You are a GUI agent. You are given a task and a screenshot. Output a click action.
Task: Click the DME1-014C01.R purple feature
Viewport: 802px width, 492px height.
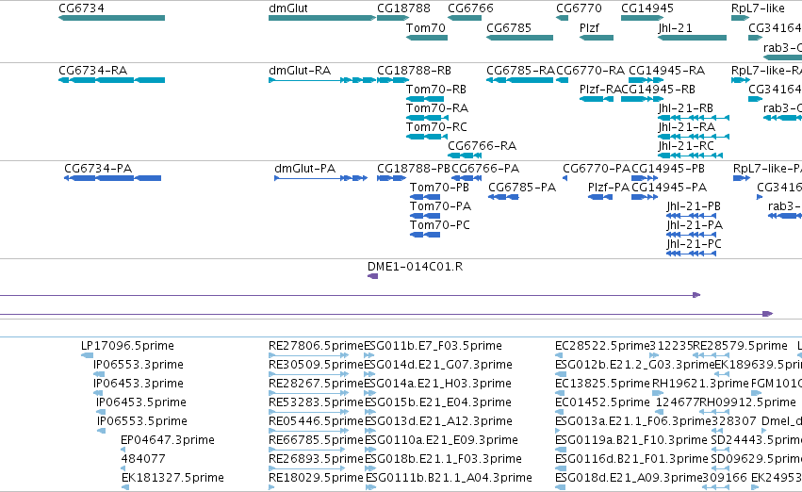tap(373, 276)
